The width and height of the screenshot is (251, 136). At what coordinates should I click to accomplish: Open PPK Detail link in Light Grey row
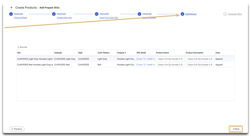146,59
